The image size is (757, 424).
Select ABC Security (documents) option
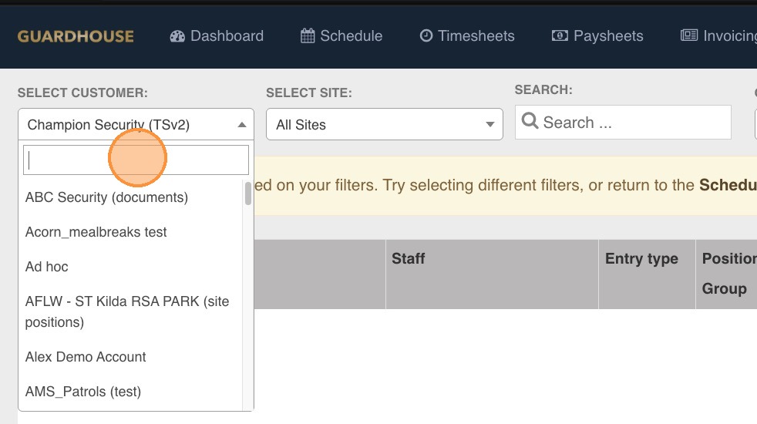pos(106,197)
